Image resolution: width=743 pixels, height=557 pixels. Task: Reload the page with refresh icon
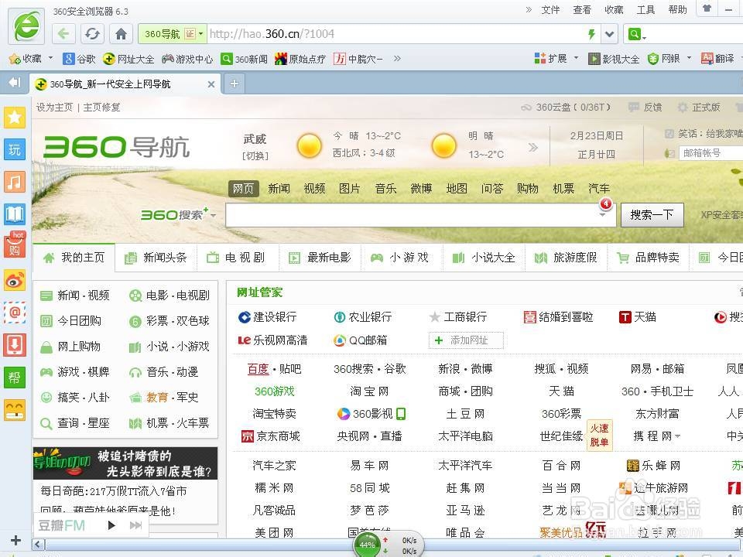[x=92, y=33]
